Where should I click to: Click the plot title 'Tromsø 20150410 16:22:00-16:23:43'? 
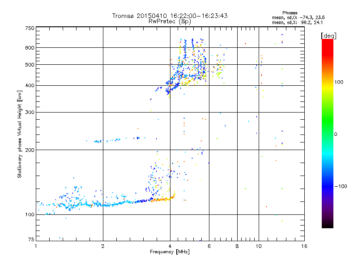(x=170, y=16)
